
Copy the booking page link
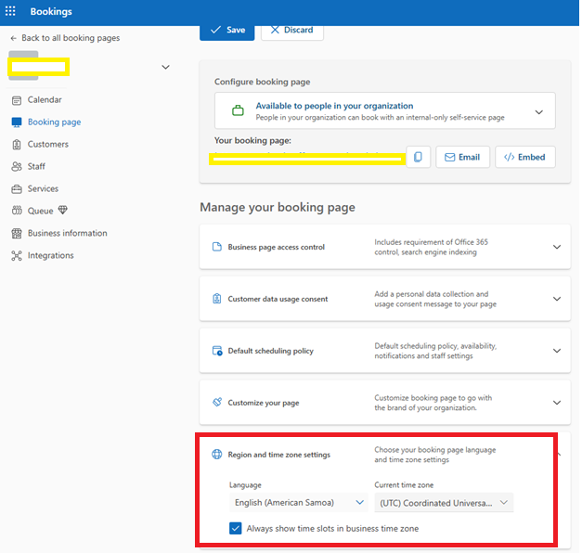point(418,157)
